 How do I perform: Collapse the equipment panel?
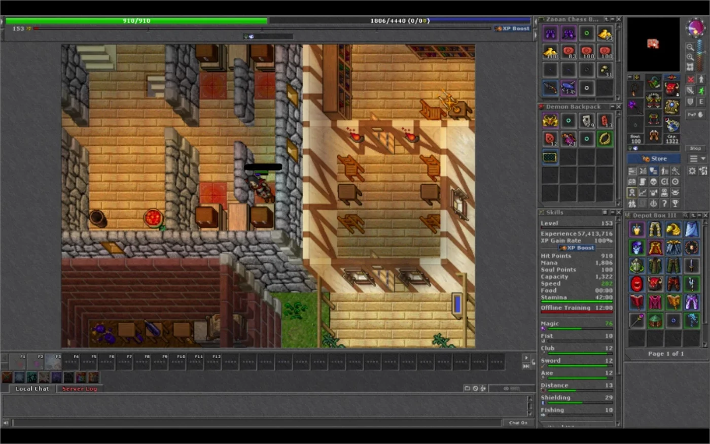point(630,77)
